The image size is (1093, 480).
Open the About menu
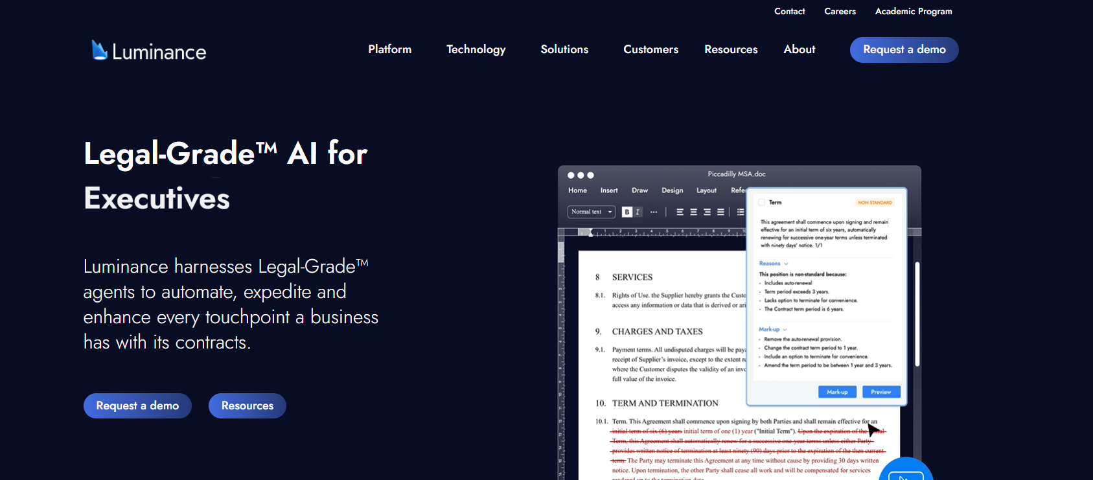800,49
